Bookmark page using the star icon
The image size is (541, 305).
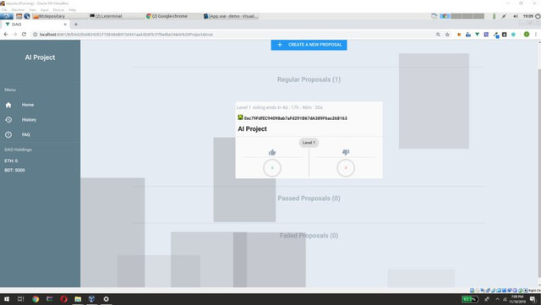[x=447, y=35]
